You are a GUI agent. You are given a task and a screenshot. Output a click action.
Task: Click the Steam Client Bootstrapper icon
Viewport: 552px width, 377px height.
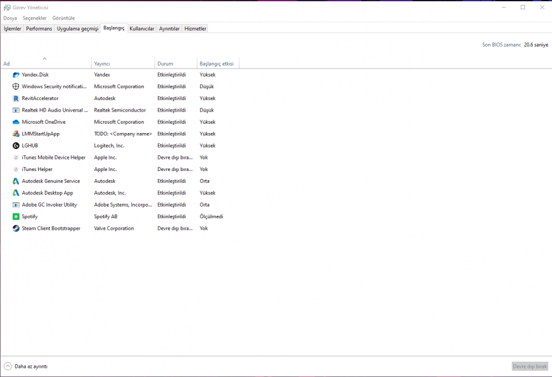pyautogui.click(x=16, y=228)
